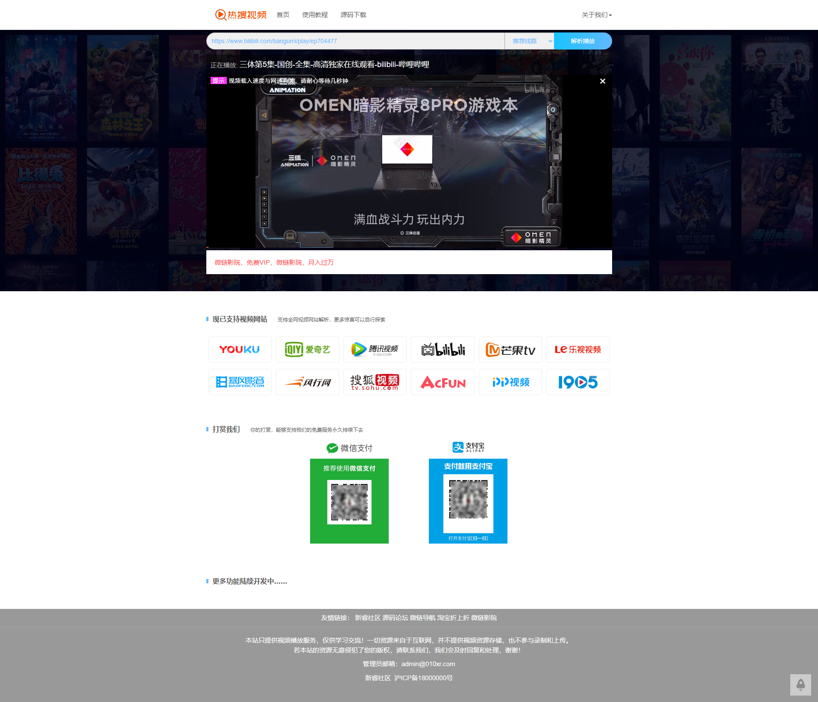Select the AcFun logo
This screenshot has width=818, height=702.
click(443, 382)
